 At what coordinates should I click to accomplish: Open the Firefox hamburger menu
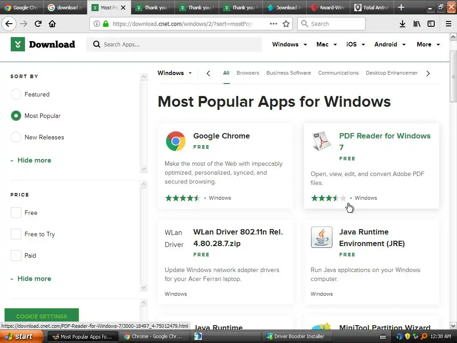449,24
